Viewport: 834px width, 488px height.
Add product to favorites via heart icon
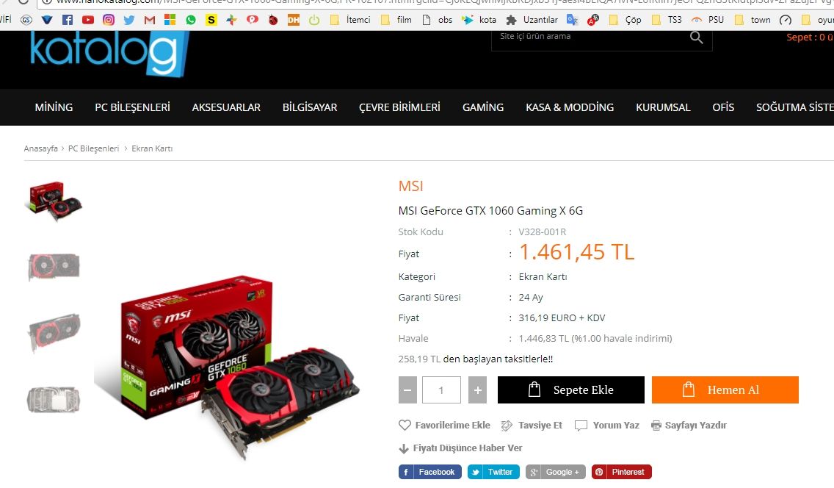[405, 425]
